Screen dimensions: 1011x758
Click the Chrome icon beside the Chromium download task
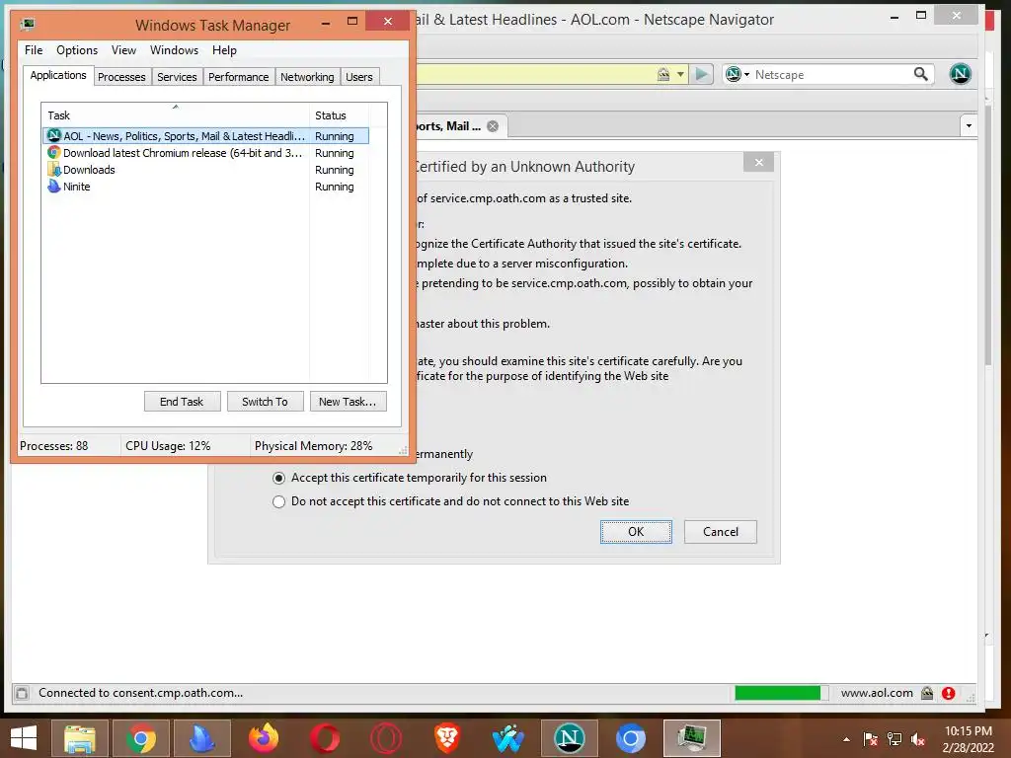coord(54,153)
